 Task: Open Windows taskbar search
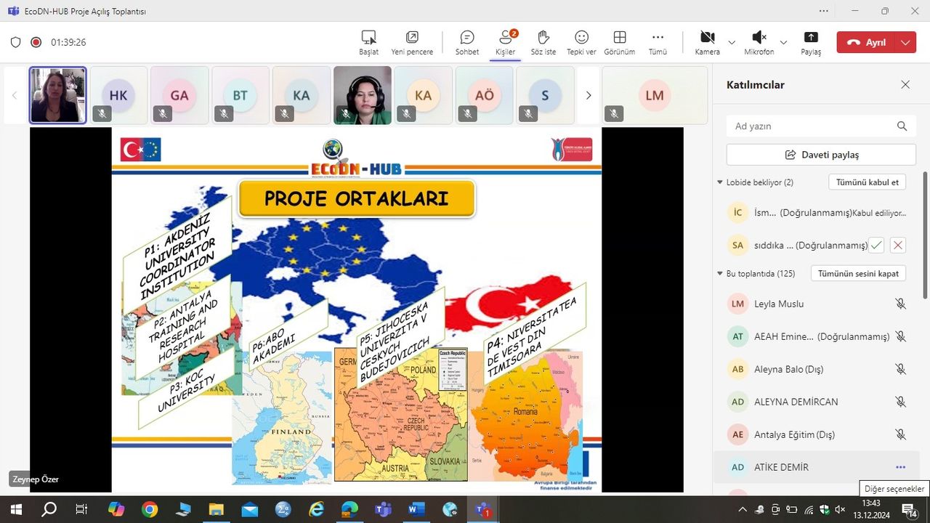pos(49,509)
